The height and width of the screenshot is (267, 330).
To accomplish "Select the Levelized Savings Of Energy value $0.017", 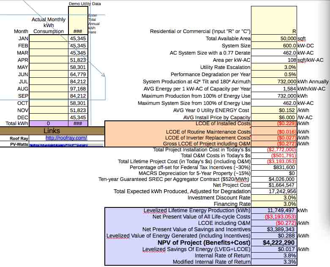I will pos(274,249).
